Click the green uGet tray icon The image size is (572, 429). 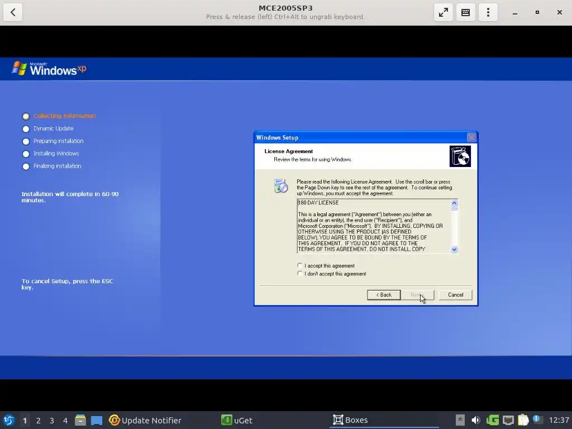[x=493, y=420]
